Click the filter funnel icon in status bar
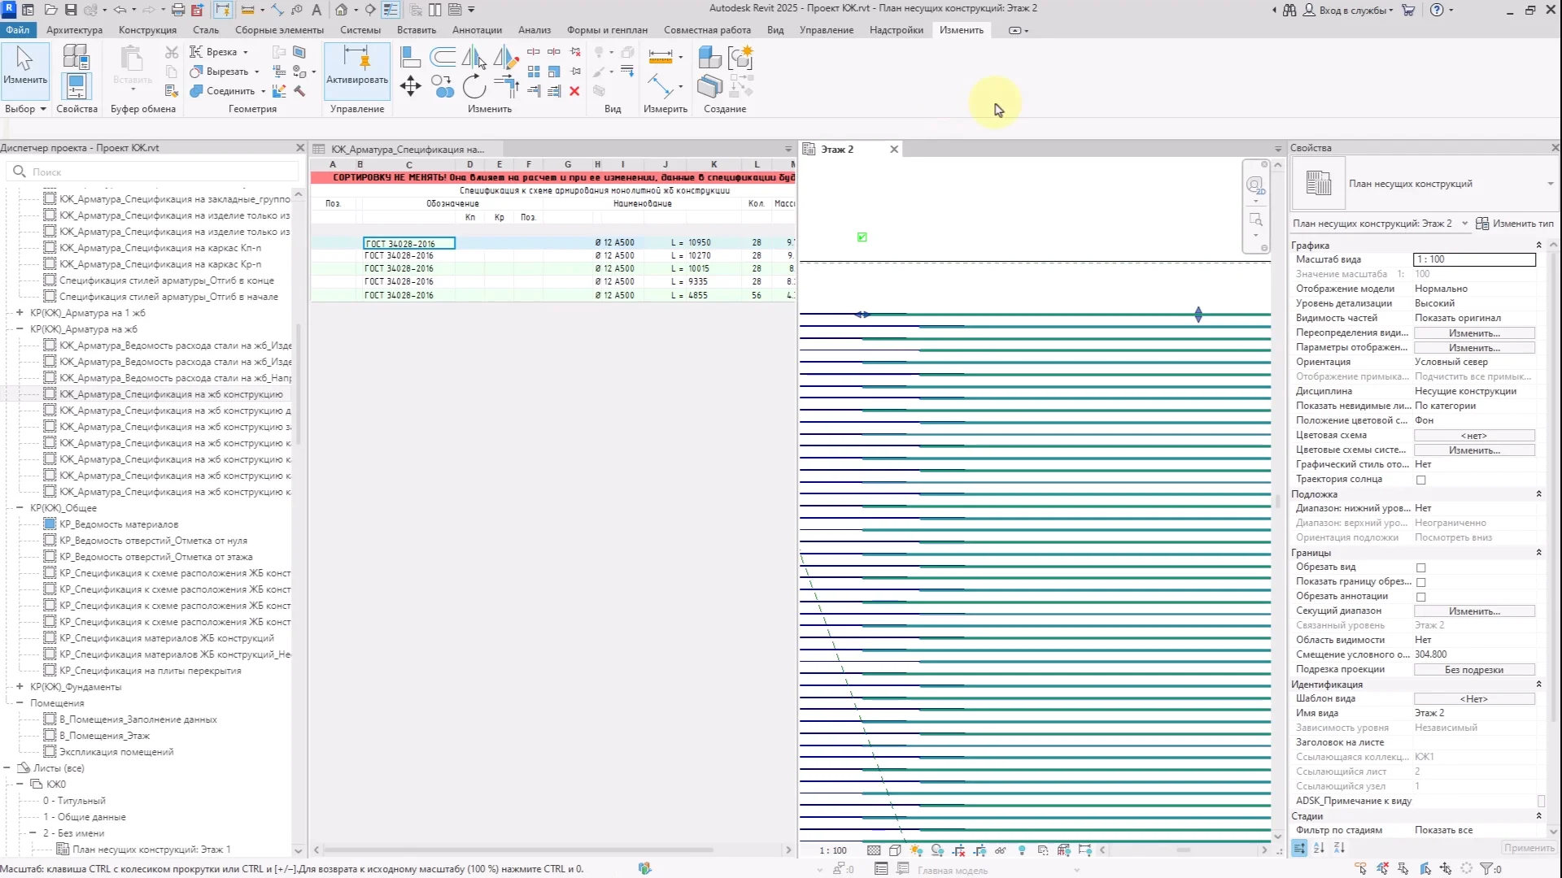This screenshot has height=878, width=1562. click(1486, 869)
